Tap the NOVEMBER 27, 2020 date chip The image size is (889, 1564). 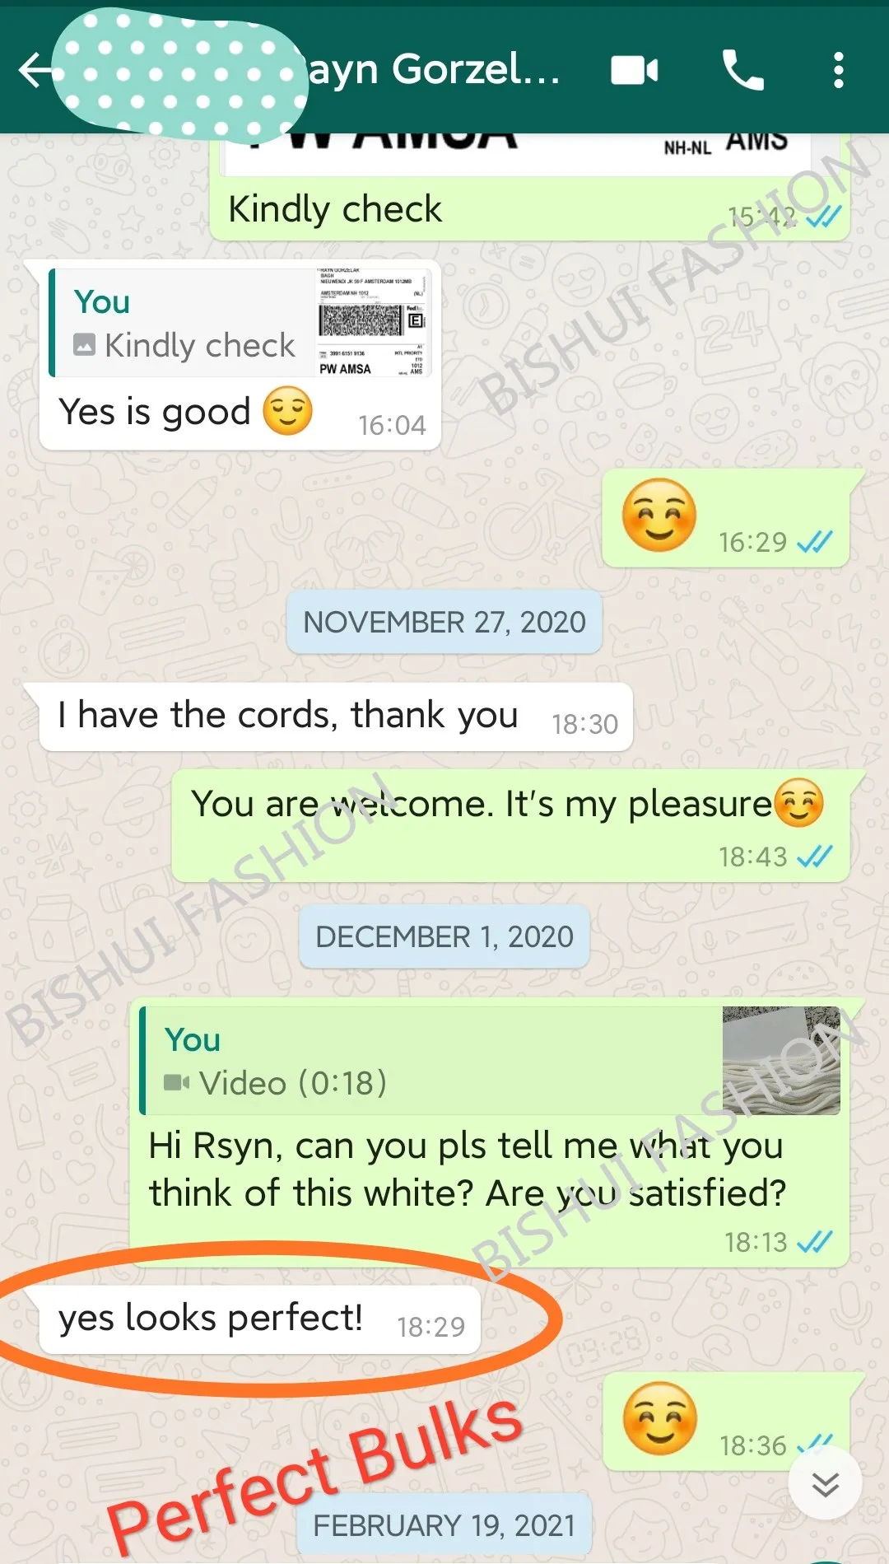point(444,622)
